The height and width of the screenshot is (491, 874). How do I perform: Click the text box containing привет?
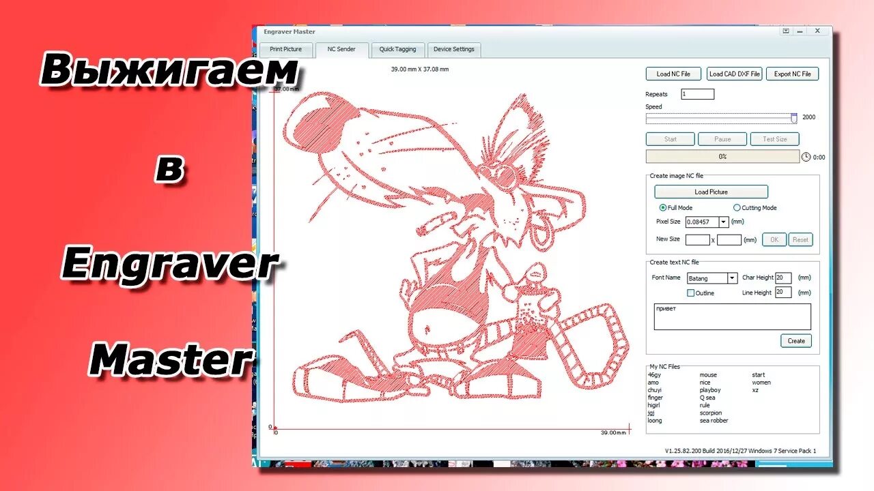coord(732,316)
